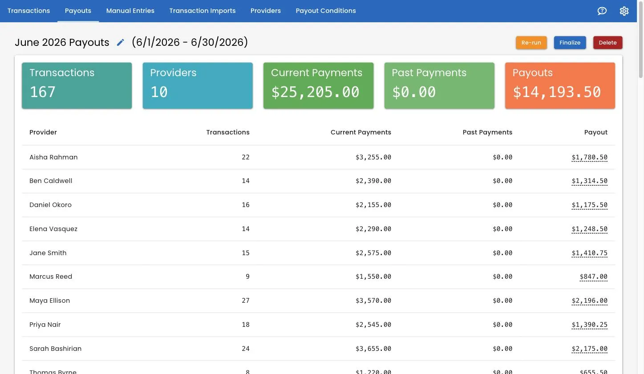Click the Transactions summary card showing 167
644x374 pixels.
(x=77, y=85)
